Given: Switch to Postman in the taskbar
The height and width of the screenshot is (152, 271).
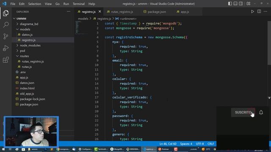Looking at the screenshot, I should pyautogui.click(x=163, y=149).
